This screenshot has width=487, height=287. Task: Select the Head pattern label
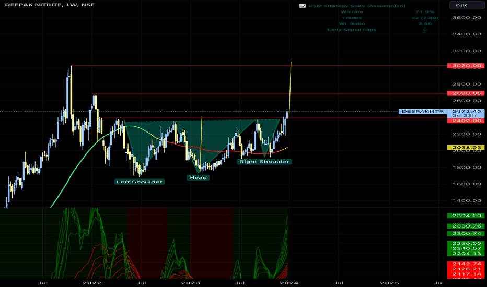tap(198, 178)
